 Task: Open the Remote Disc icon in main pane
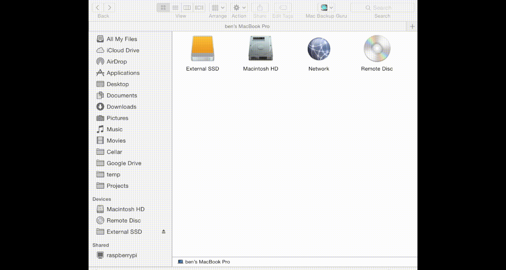tap(377, 49)
